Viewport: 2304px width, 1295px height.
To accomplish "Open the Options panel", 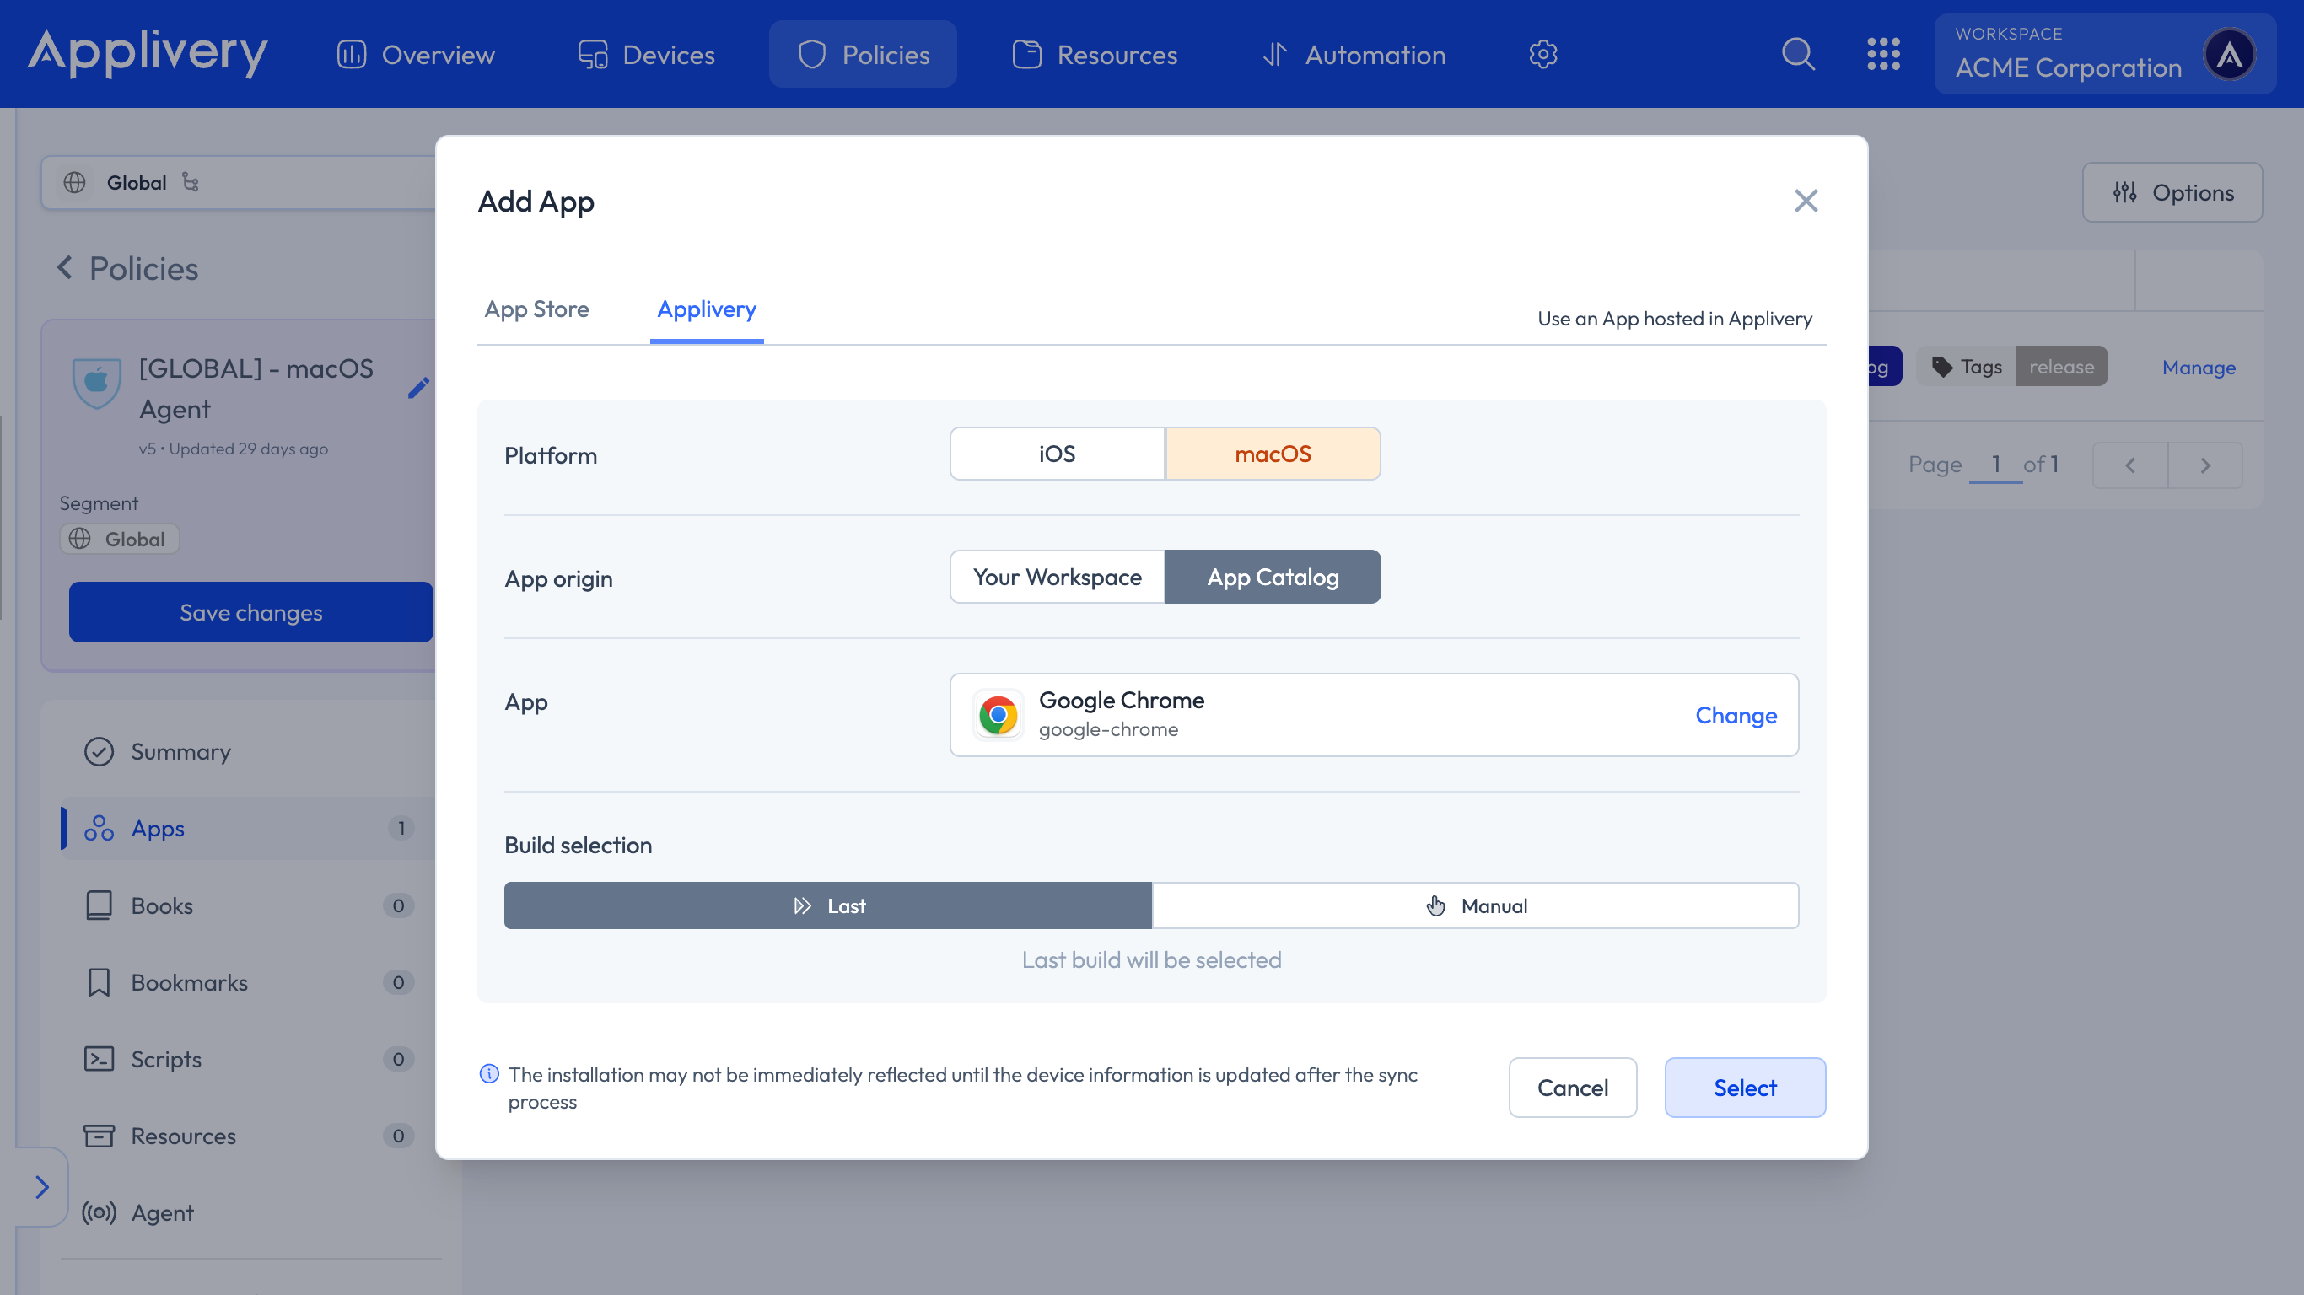I will pos(2172,192).
